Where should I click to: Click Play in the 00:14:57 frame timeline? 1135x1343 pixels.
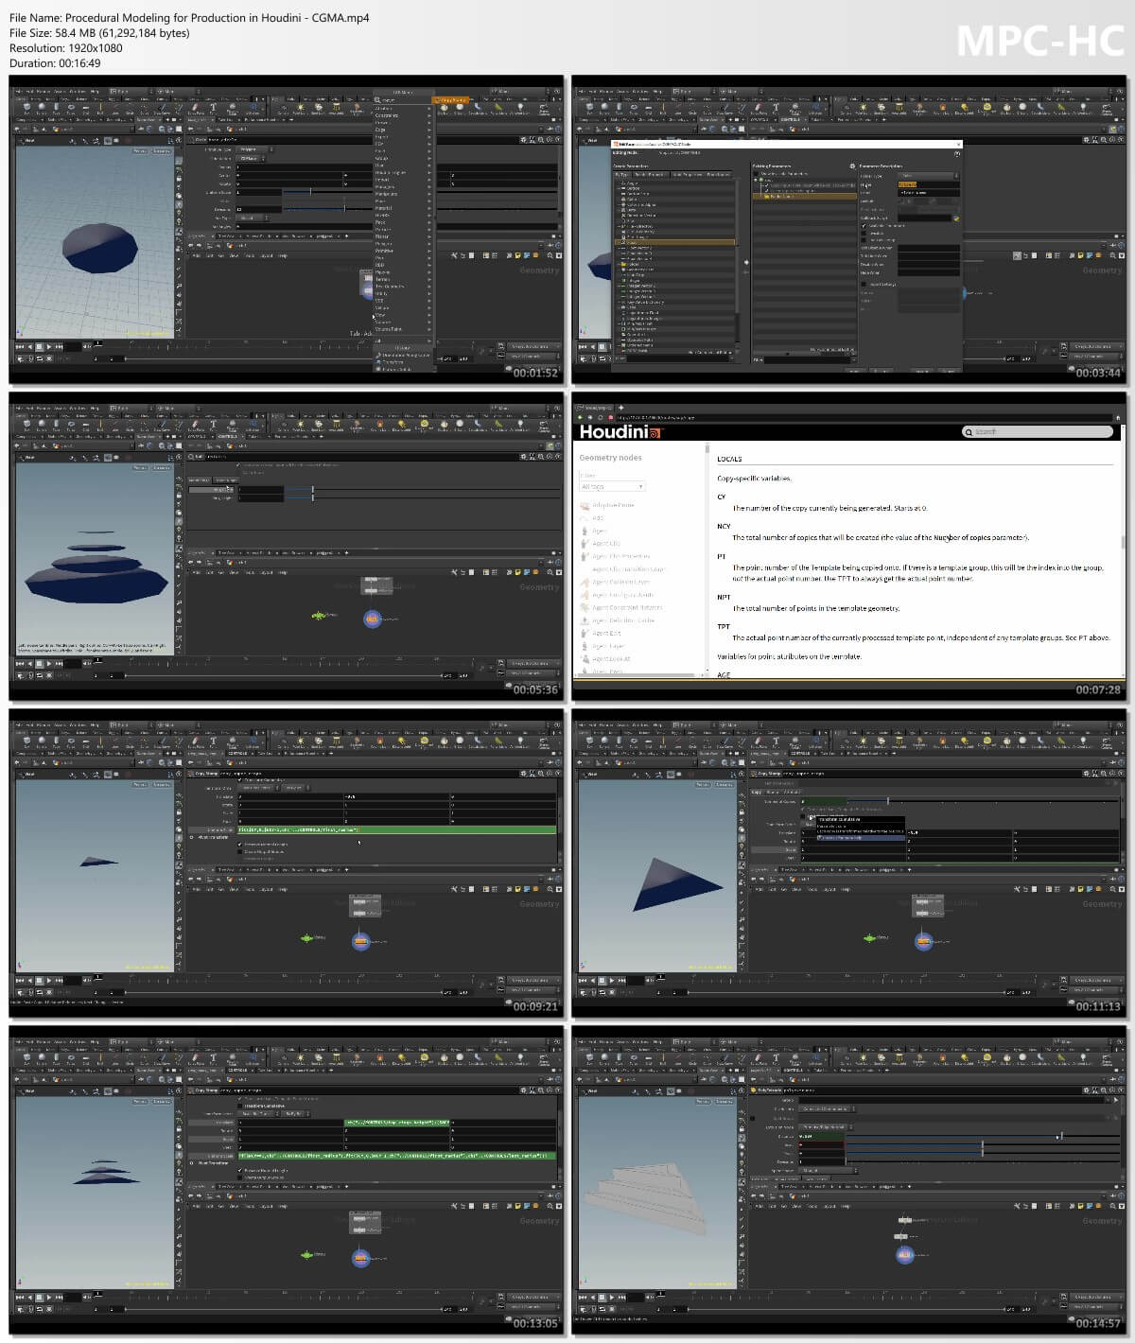pyautogui.click(x=612, y=1298)
